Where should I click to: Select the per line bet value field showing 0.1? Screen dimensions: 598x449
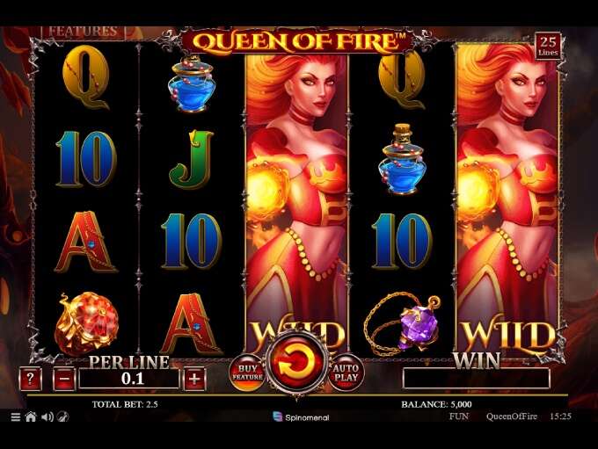[129, 379]
